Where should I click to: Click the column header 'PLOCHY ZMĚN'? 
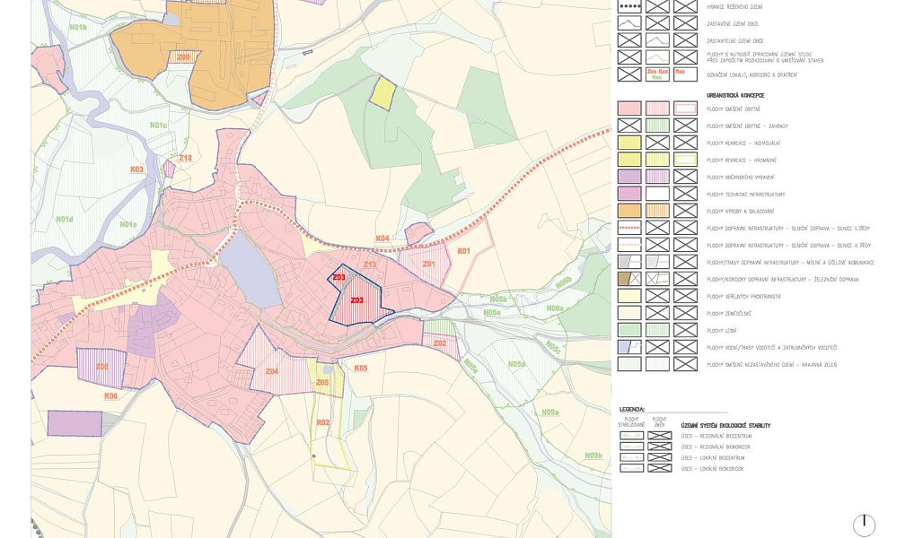[x=659, y=421]
